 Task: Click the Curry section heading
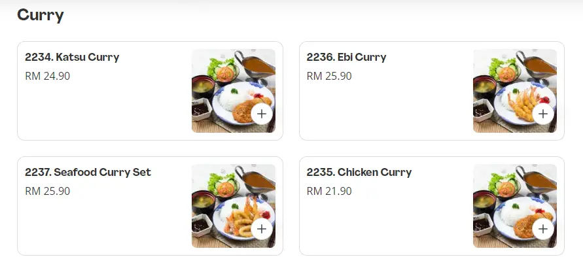click(40, 15)
